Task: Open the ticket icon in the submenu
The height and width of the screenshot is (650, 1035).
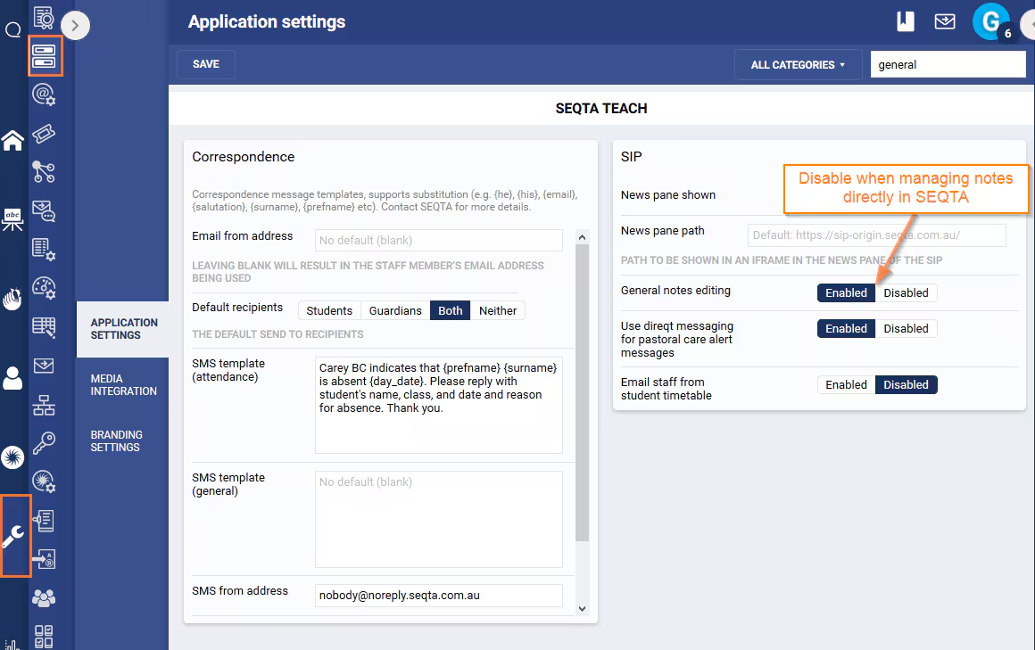Action: [x=44, y=134]
